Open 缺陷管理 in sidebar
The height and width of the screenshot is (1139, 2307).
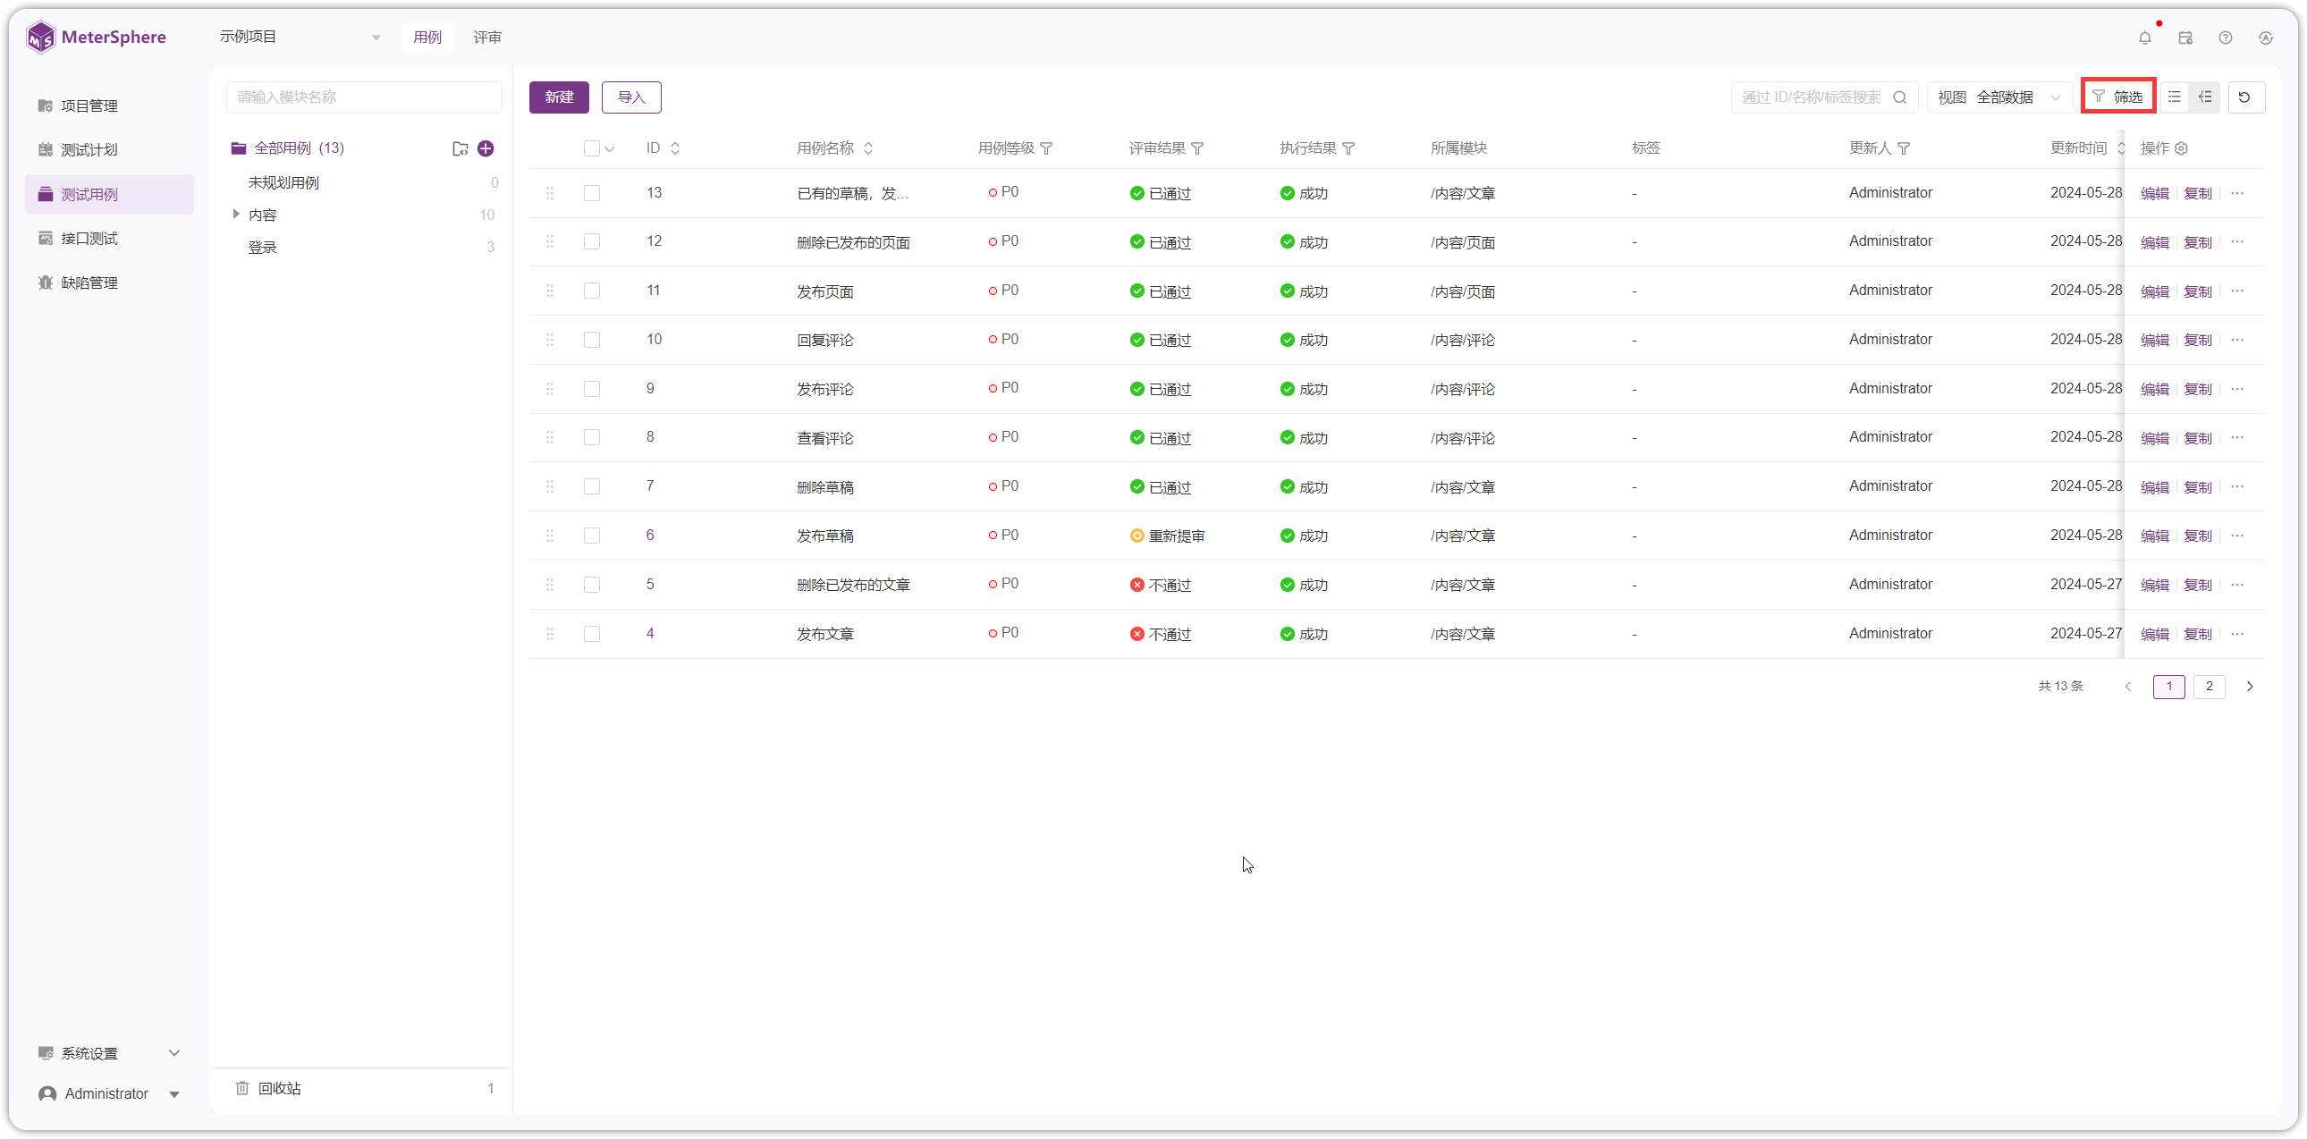tap(110, 283)
